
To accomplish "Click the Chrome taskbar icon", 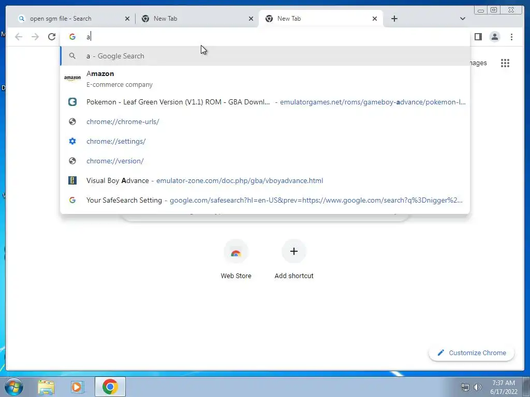I will 110,387.
